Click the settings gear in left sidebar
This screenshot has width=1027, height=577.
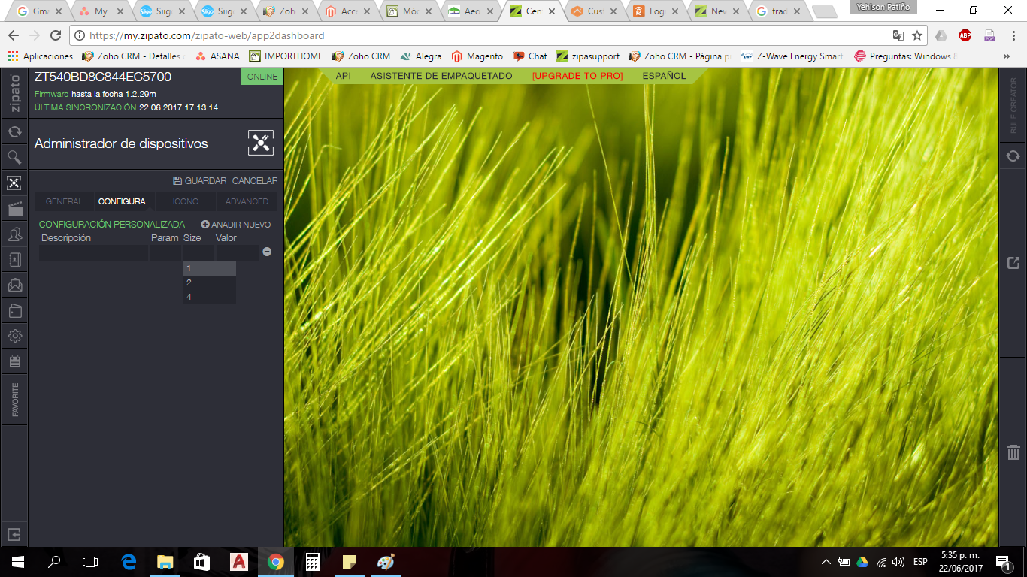(x=14, y=336)
